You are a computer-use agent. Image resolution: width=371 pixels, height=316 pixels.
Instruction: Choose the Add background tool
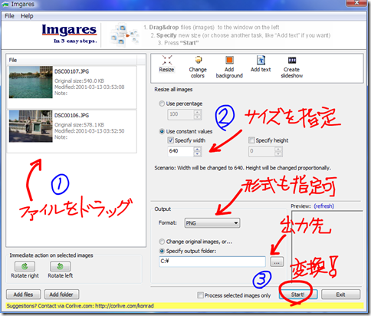click(x=229, y=61)
